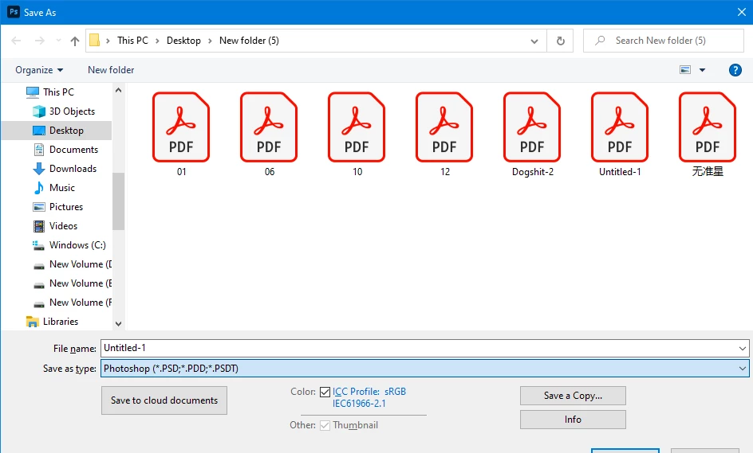This screenshot has width=753, height=453.
Task: Click the File name input field
Action: [x=418, y=349]
